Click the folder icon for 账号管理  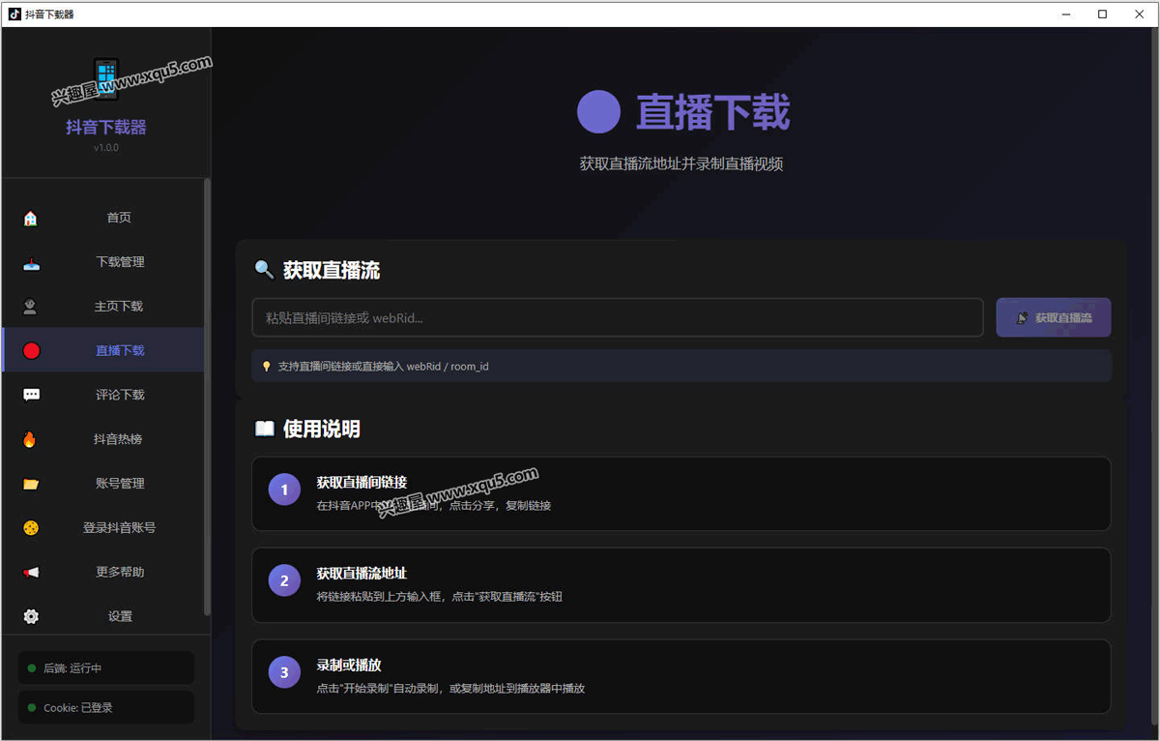coord(31,484)
